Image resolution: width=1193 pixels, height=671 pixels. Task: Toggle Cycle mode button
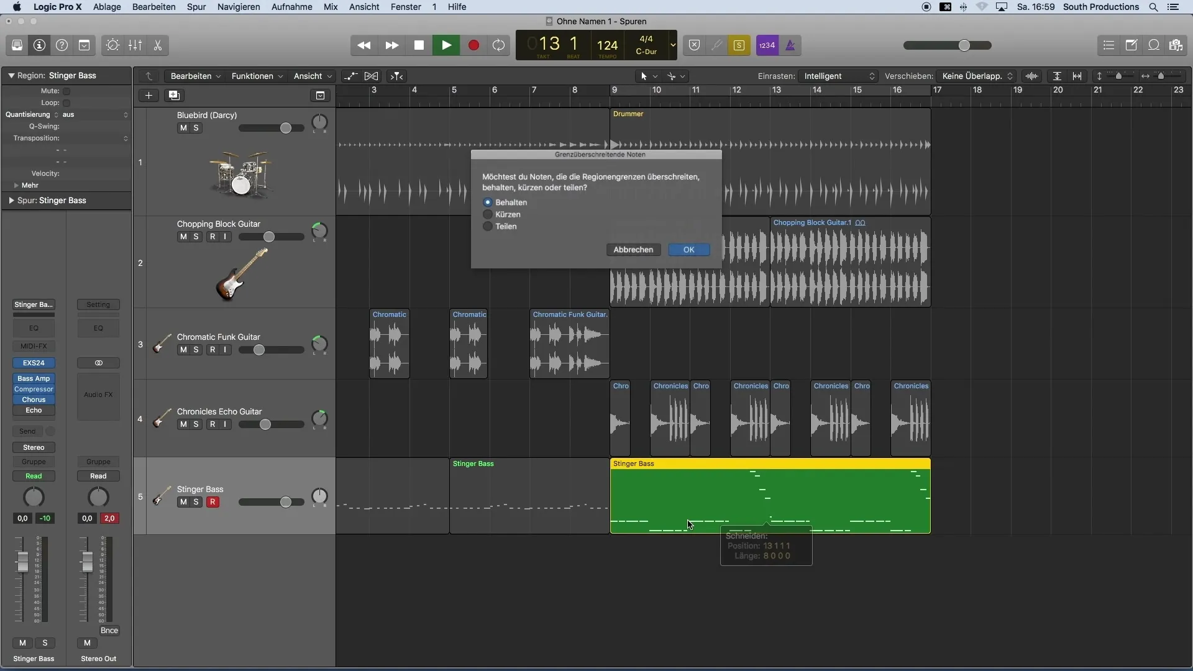click(x=498, y=45)
